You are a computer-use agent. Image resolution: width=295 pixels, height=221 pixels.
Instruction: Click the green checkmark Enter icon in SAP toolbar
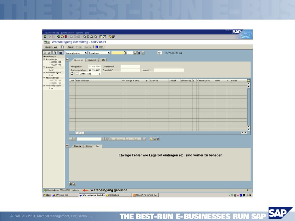(x=45, y=37)
